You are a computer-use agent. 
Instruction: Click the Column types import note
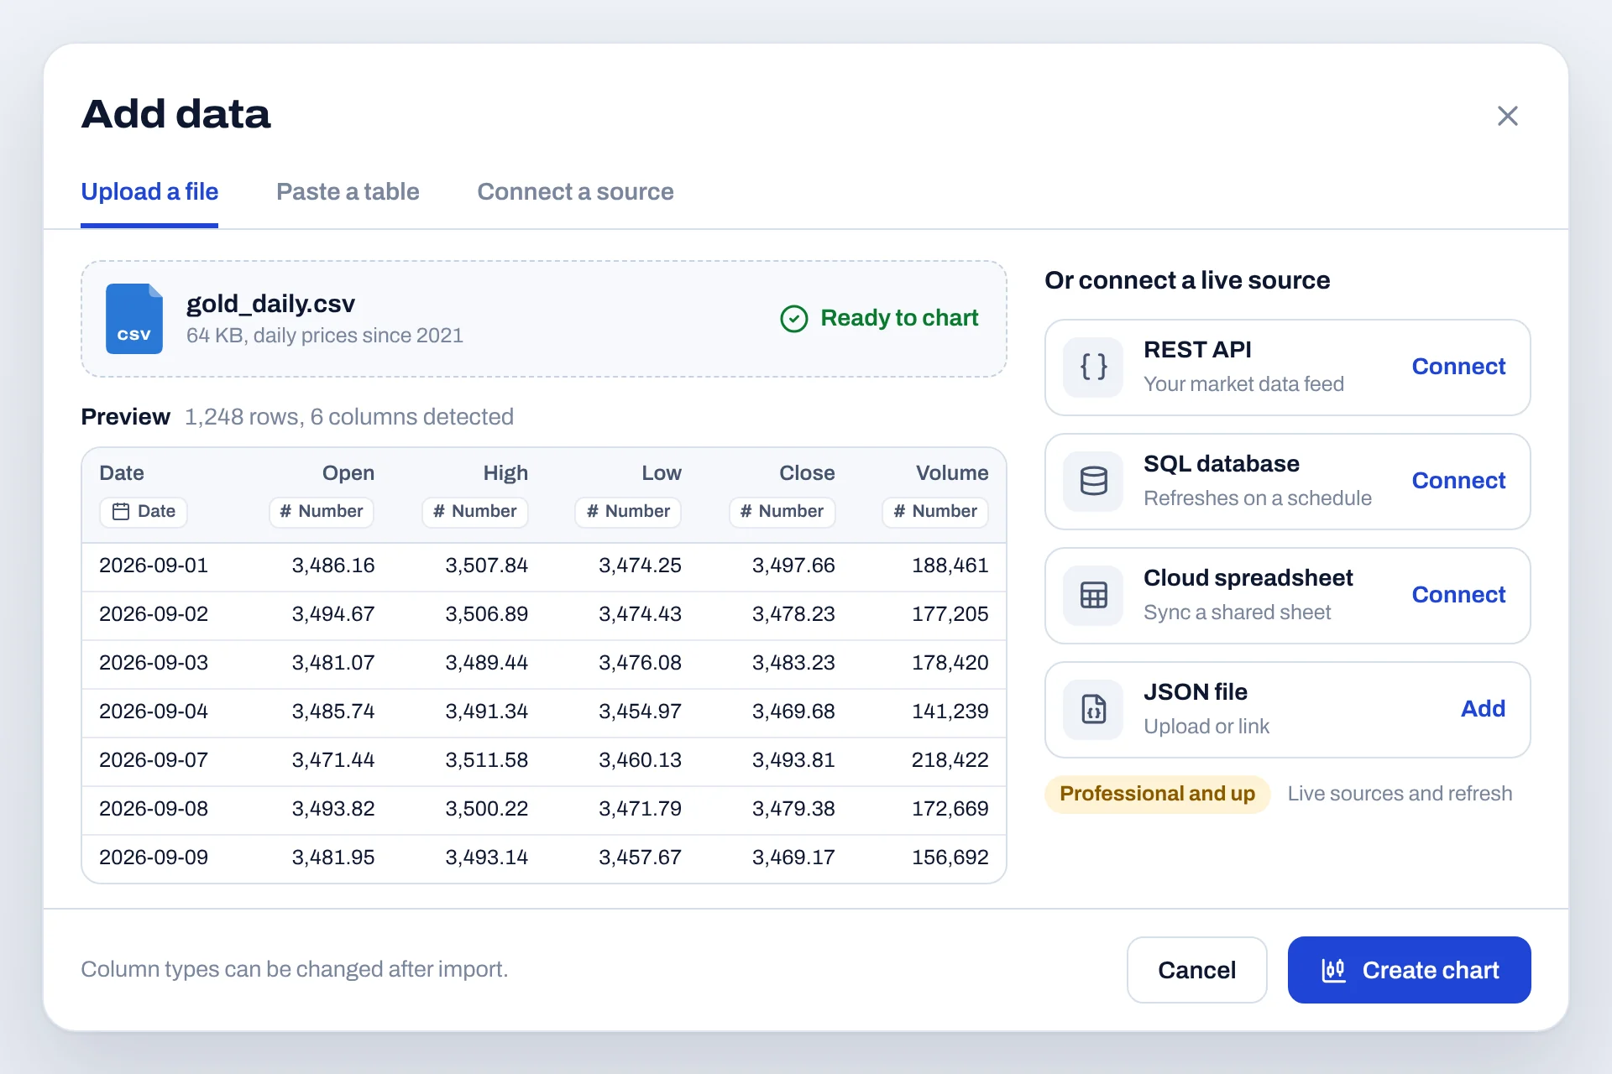295,969
